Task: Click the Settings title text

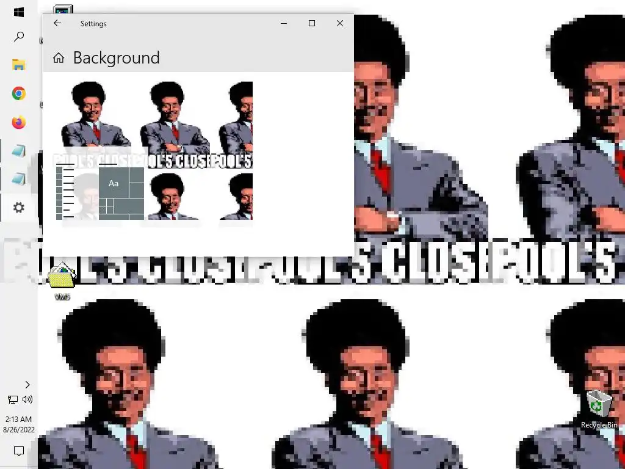Action: [x=93, y=24]
